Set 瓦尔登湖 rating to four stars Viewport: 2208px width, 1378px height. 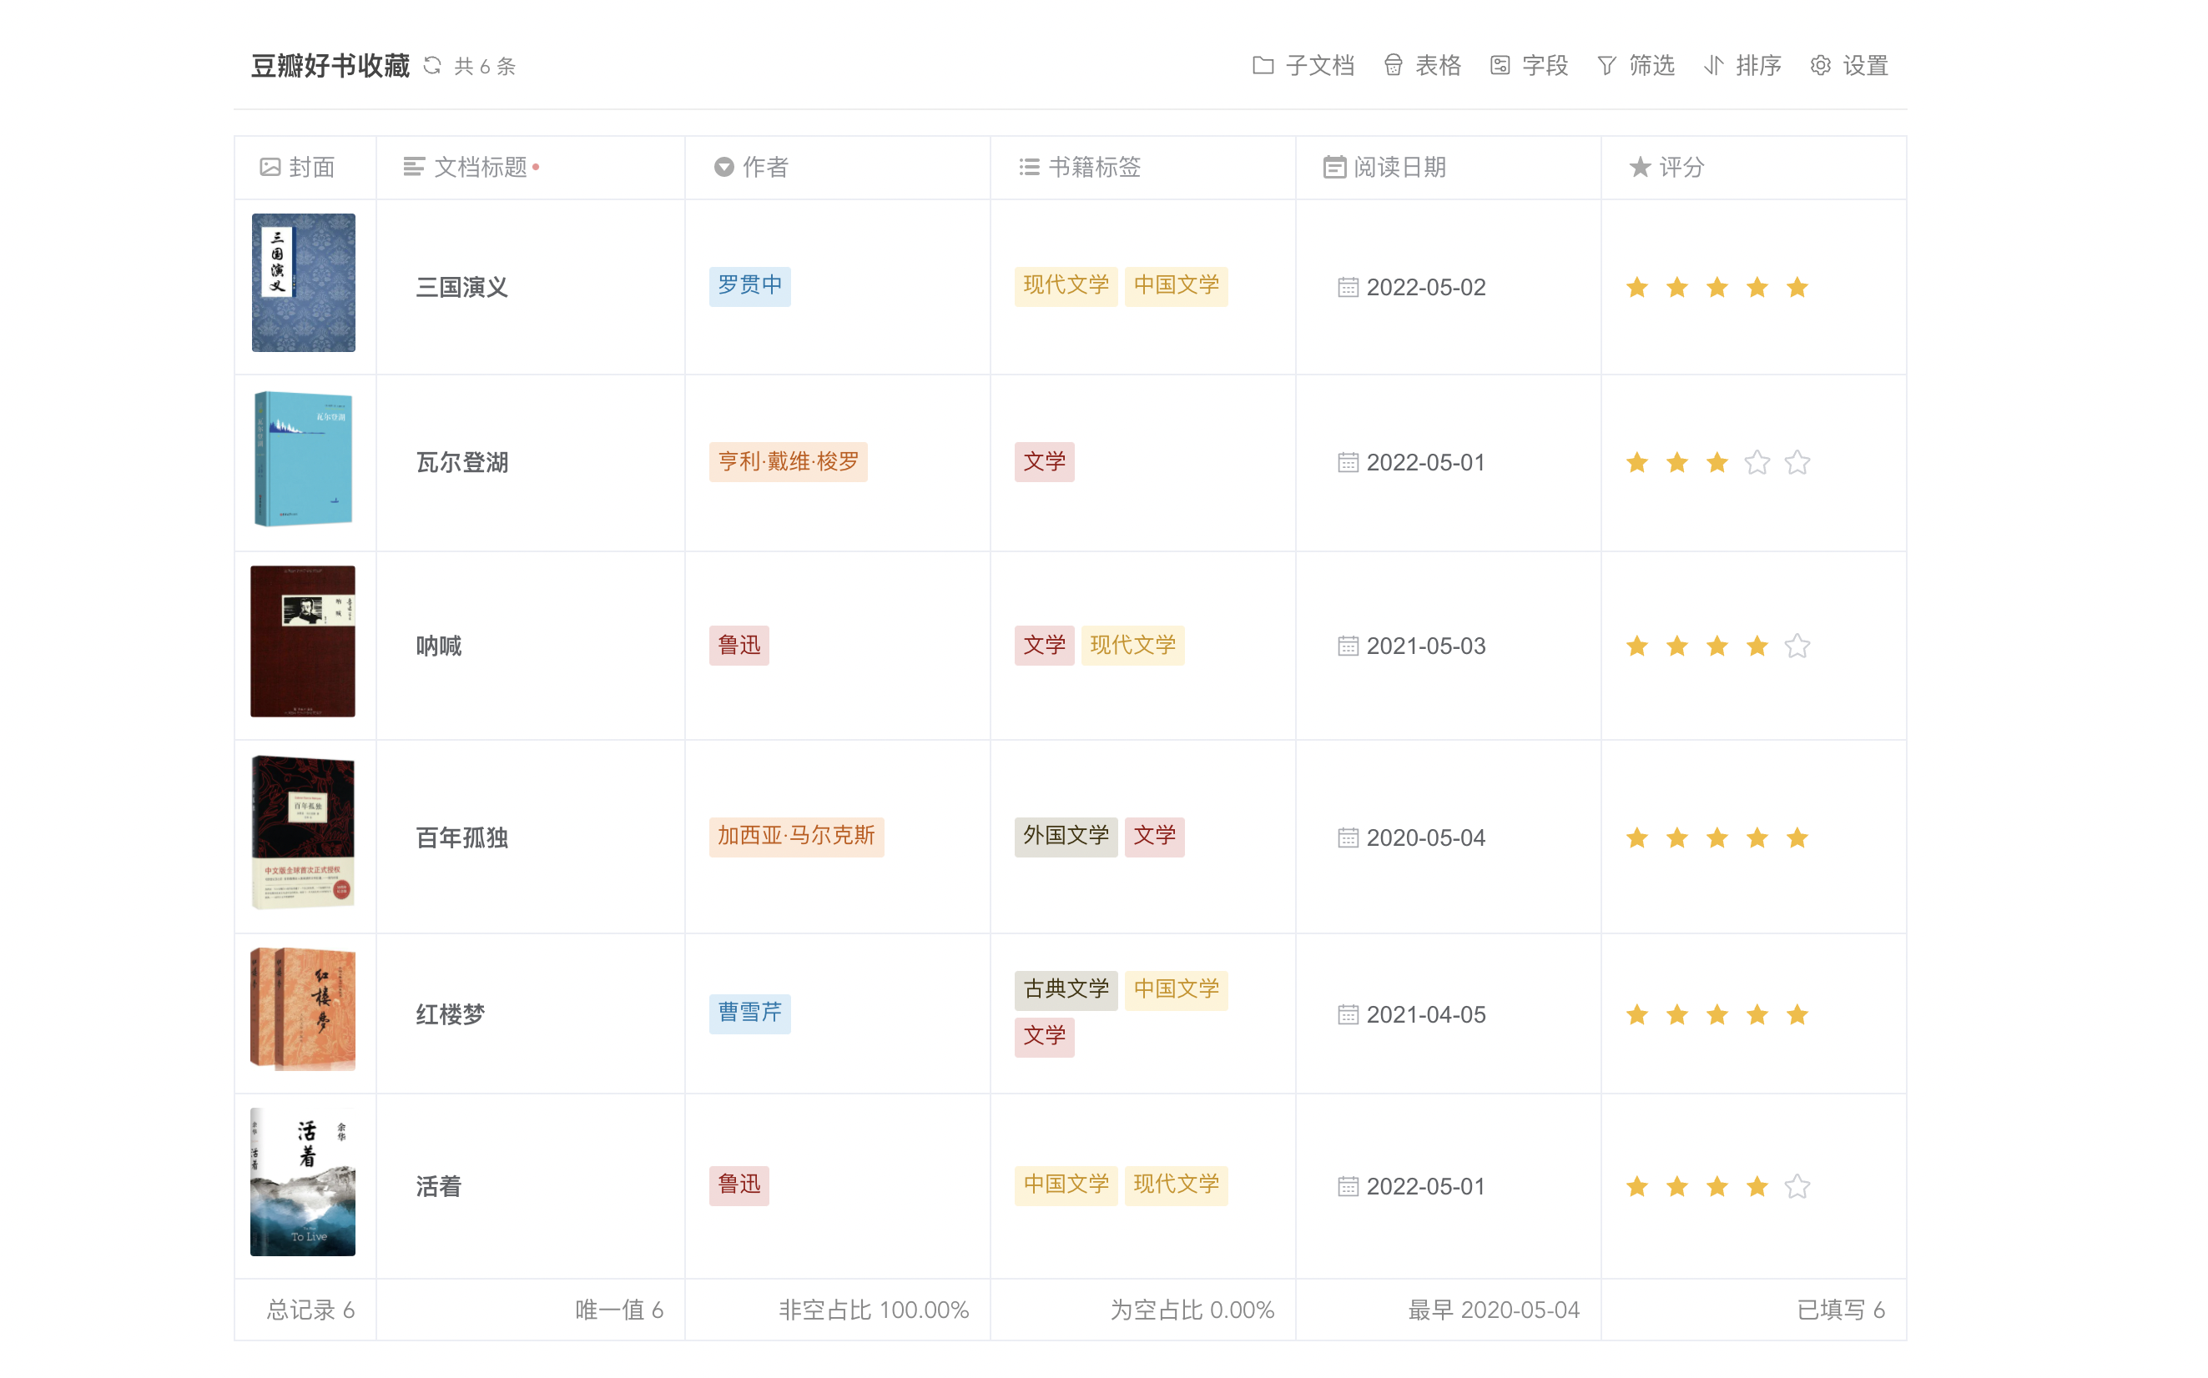tap(1757, 463)
